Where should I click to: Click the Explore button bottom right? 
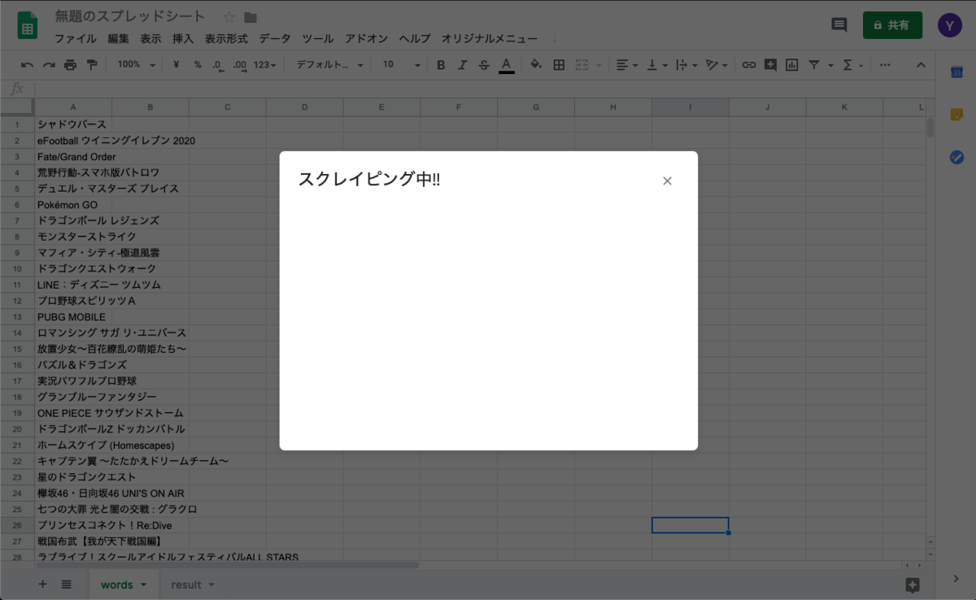[913, 585]
